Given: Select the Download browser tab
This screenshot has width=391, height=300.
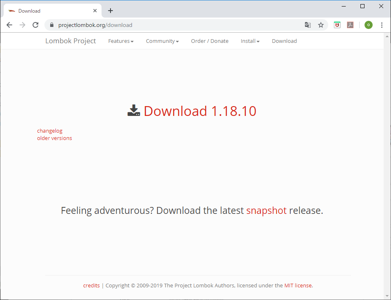Looking at the screenshot, I should 53,11.
